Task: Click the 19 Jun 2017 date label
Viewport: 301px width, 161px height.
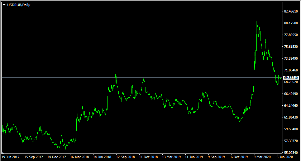Action: (x=10, y=157)
